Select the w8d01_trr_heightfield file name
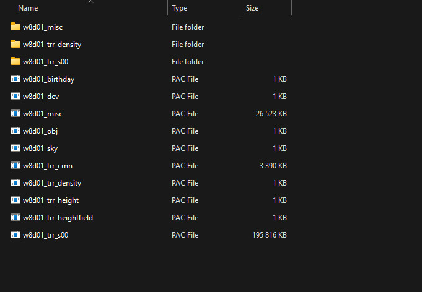The image size is (422, 292). (x=58, y=218)
